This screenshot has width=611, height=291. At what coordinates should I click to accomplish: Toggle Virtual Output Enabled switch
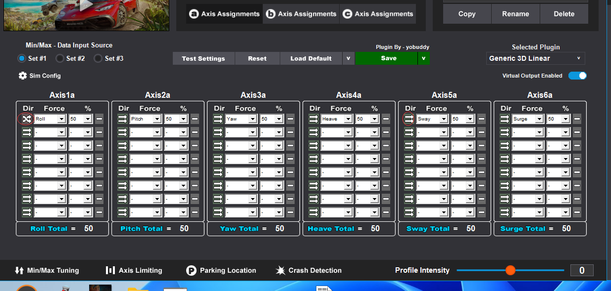577,76
